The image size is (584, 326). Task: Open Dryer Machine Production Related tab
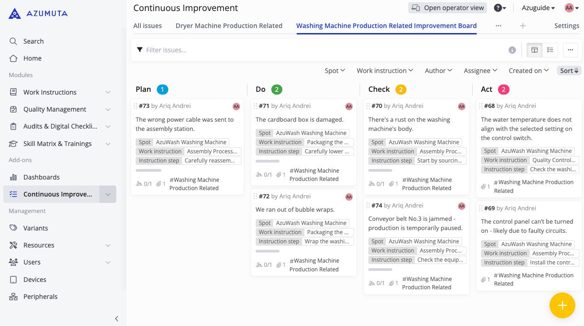coord(229,26)
